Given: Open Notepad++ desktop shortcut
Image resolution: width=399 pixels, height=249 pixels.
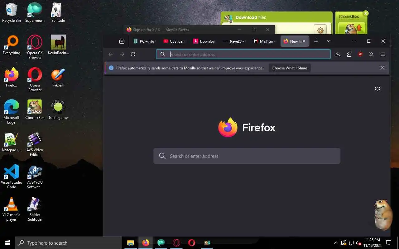Looking at the screenshot, I should pos(12,142).
